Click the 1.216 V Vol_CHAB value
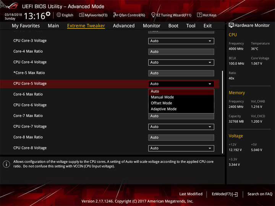The width and height of the screenshot is (275, 206). click(x=256, y=107)
